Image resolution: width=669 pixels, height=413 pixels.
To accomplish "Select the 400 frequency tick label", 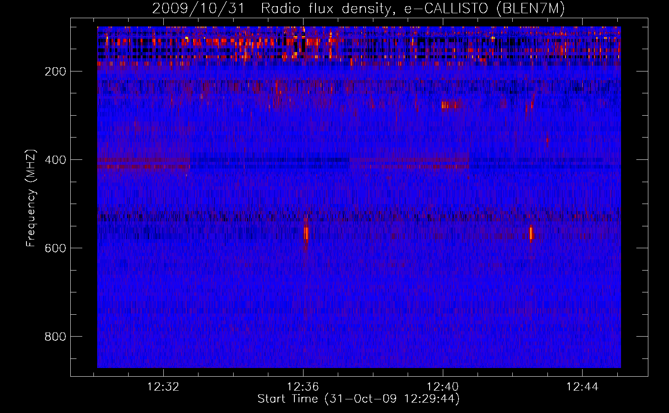I will click(x=55, y=160).
